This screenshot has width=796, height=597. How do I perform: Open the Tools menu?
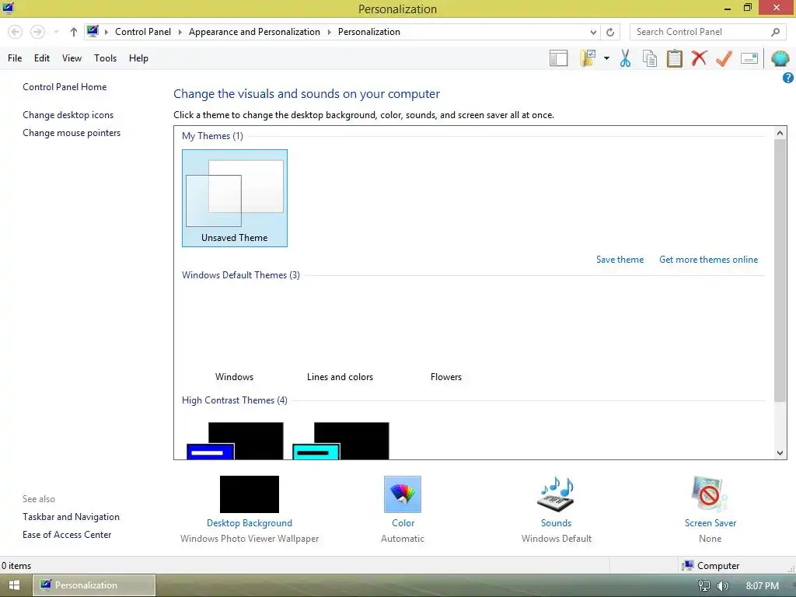(105, 58)
